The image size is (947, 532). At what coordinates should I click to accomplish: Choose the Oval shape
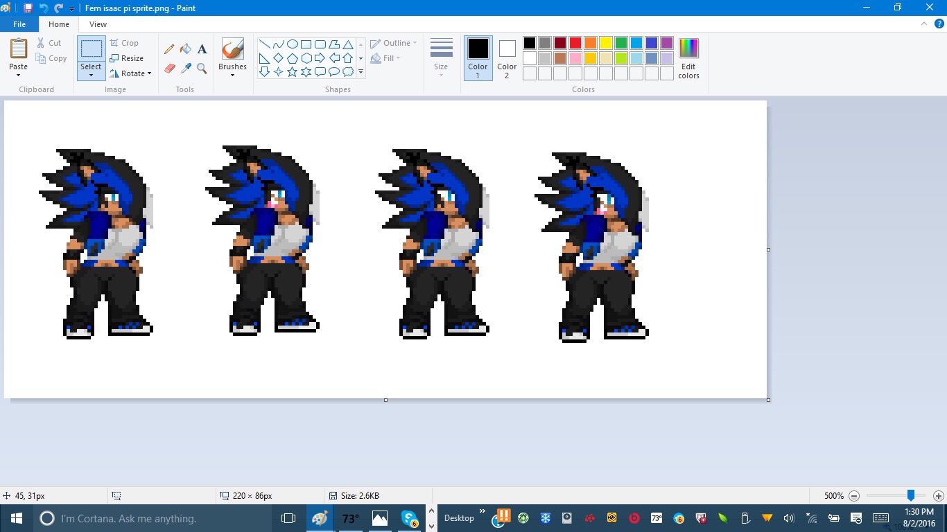292,44
